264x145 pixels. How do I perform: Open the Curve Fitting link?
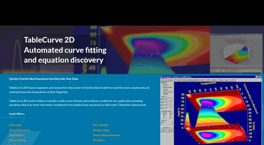[x=17, y=140]
